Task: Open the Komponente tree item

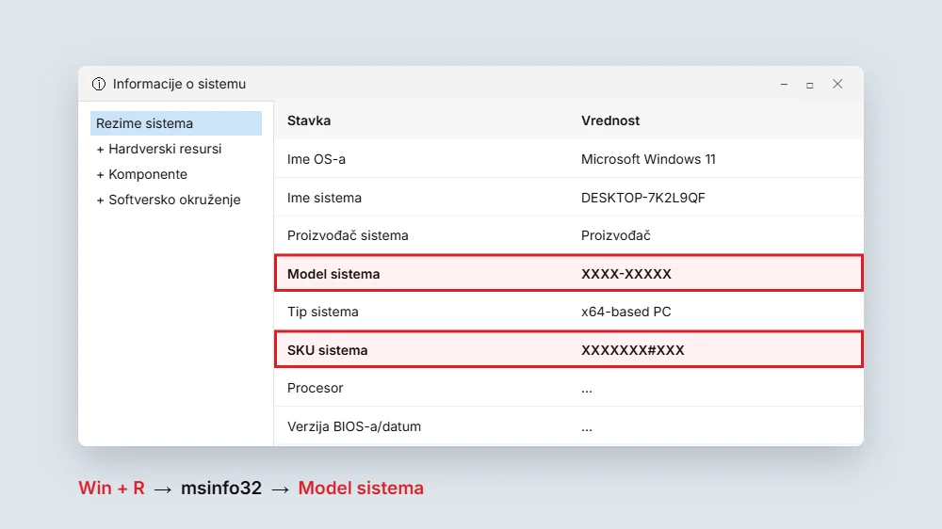Action: [148, 174]
